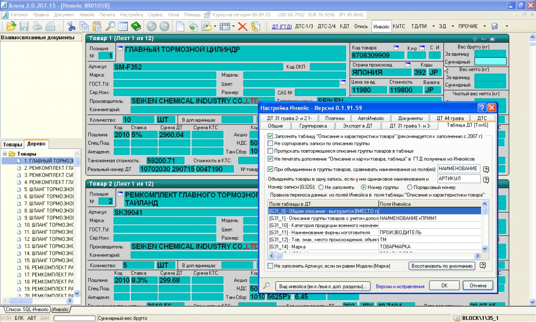Open the Сервис menu

(x=155, y=15)
